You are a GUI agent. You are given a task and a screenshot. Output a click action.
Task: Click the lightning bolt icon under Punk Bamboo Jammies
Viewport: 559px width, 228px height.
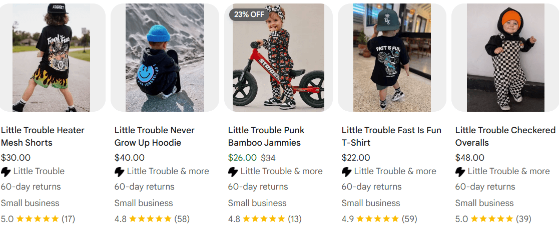(233, 172)
